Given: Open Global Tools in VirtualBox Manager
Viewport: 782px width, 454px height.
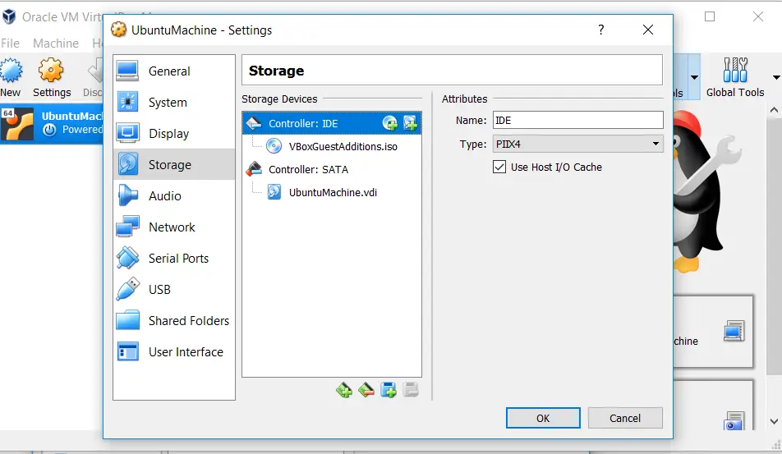Looking at the screenshot, I should [735, 78].
